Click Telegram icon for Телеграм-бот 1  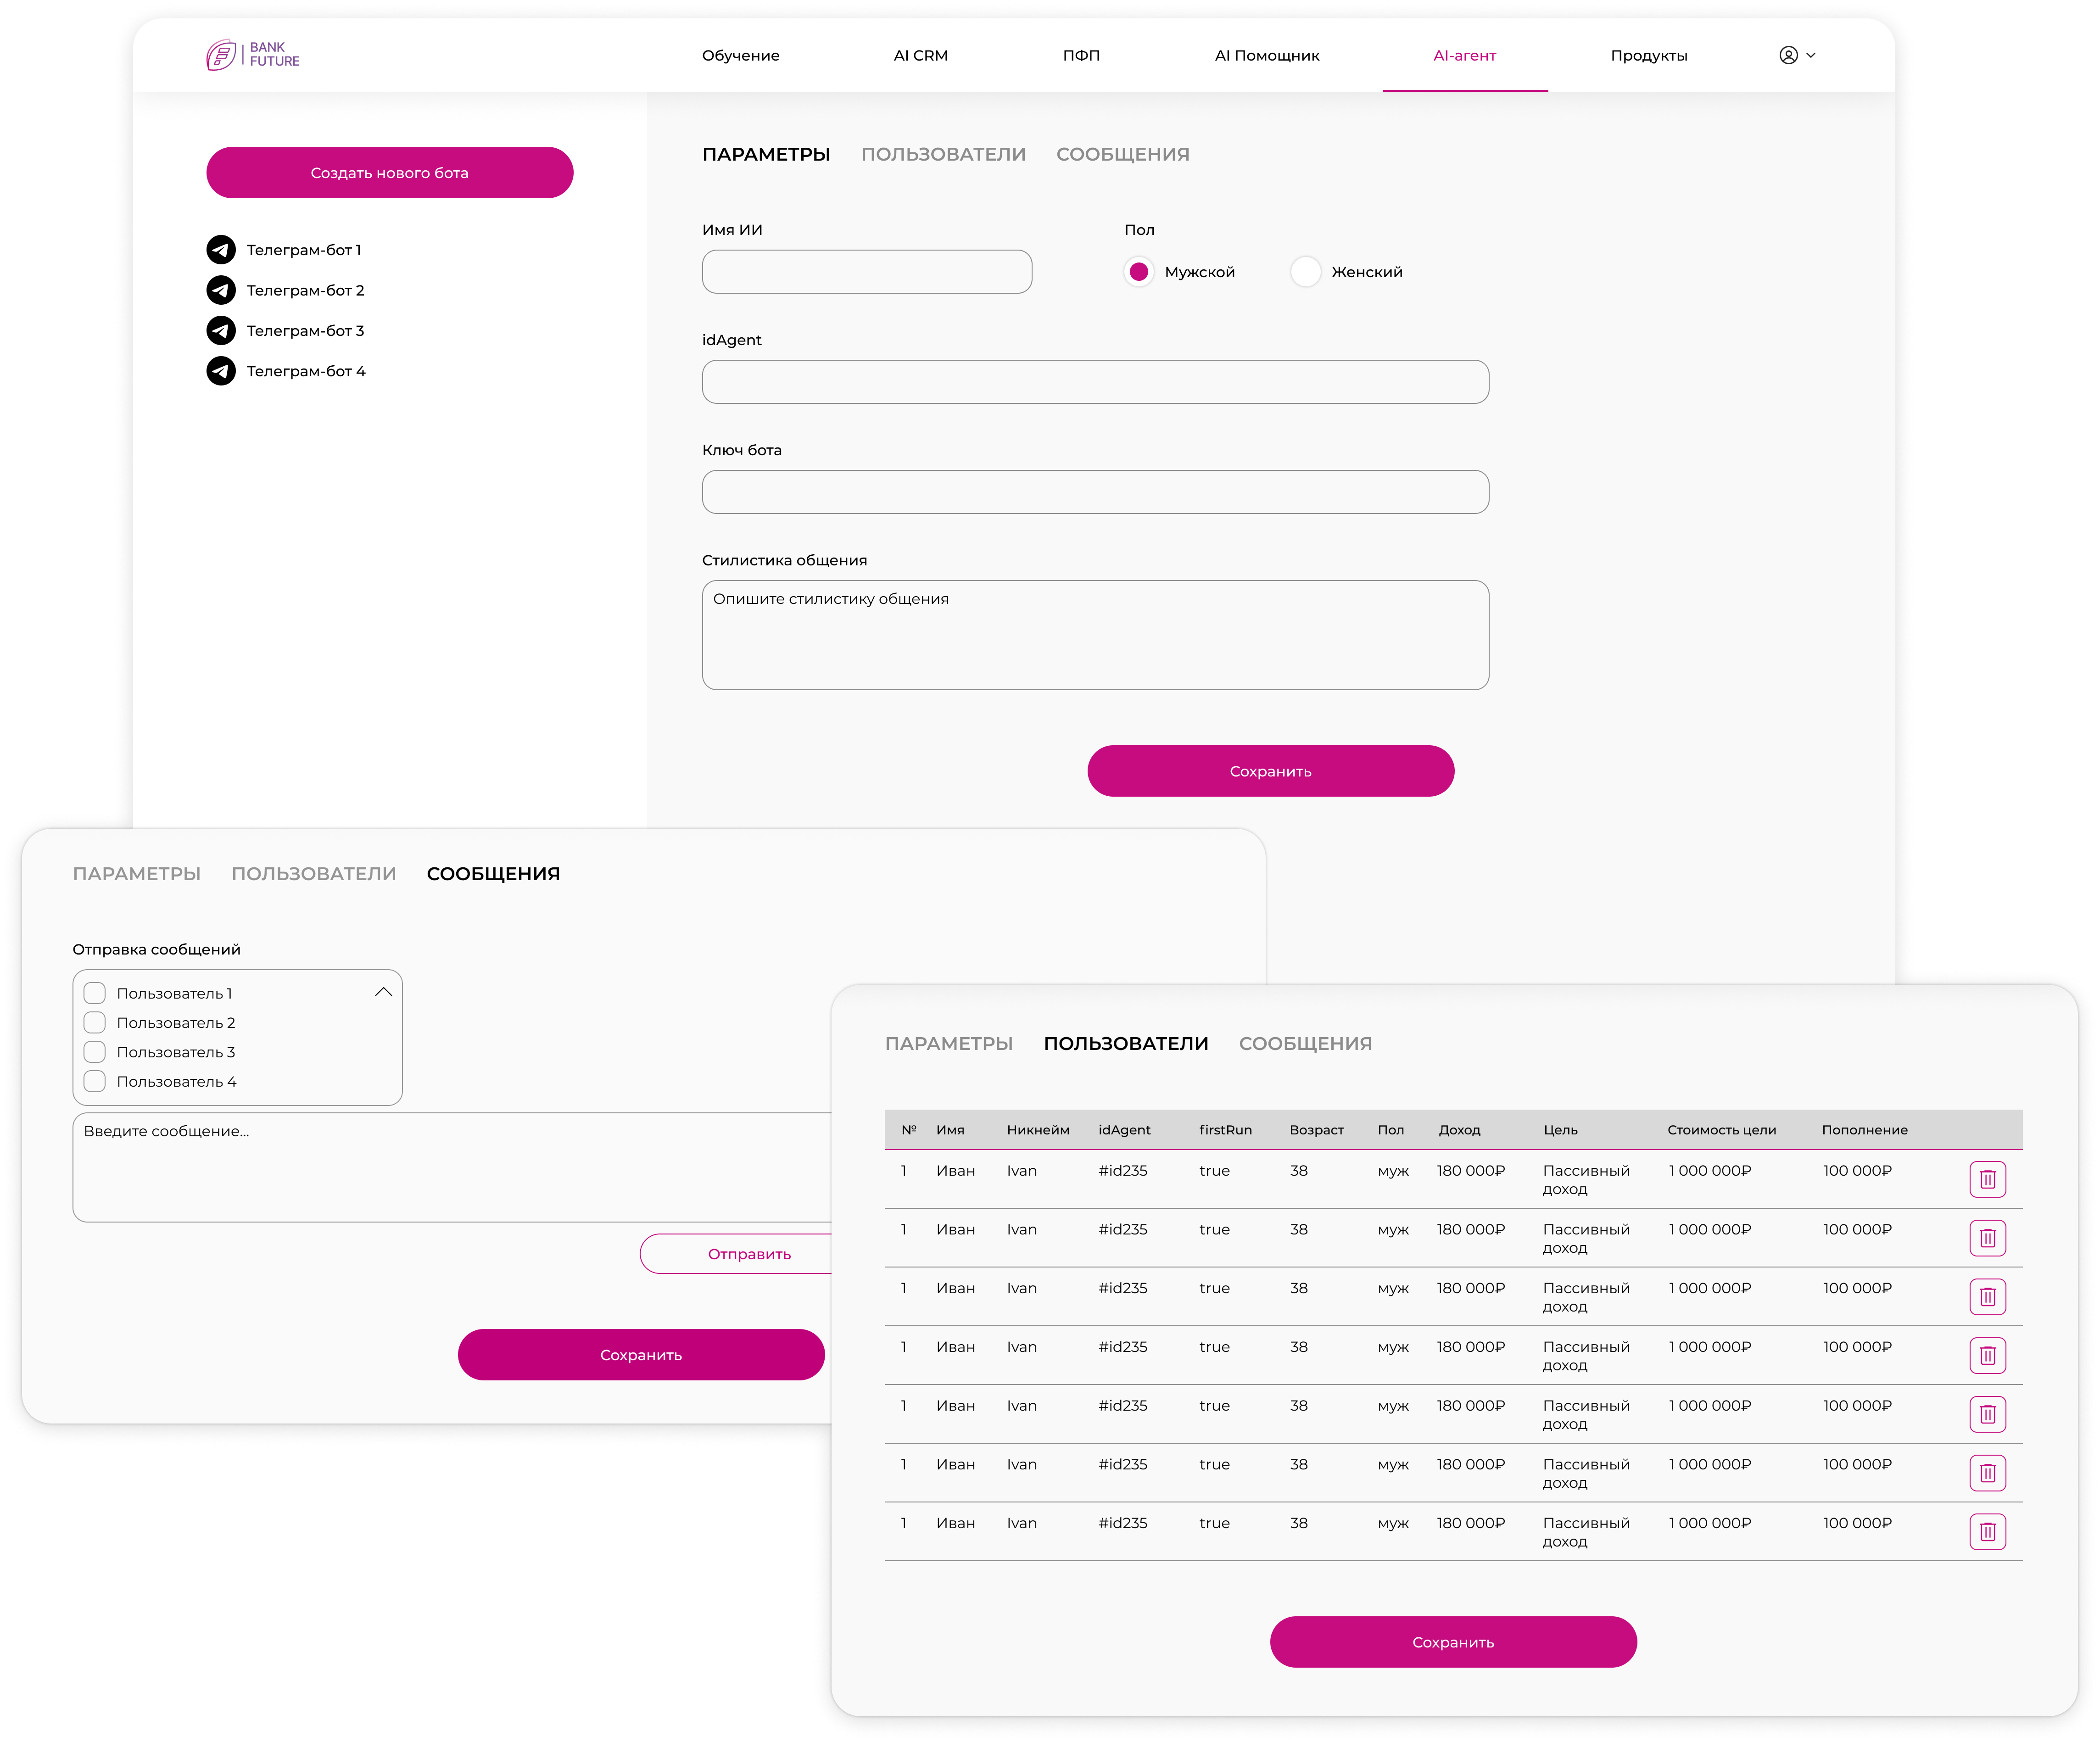[x=221, y=250]
